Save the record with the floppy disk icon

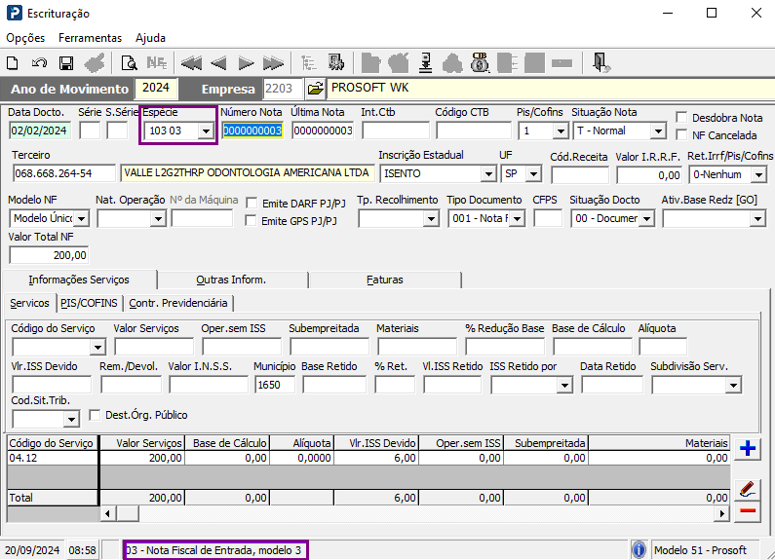click(66, 63)
